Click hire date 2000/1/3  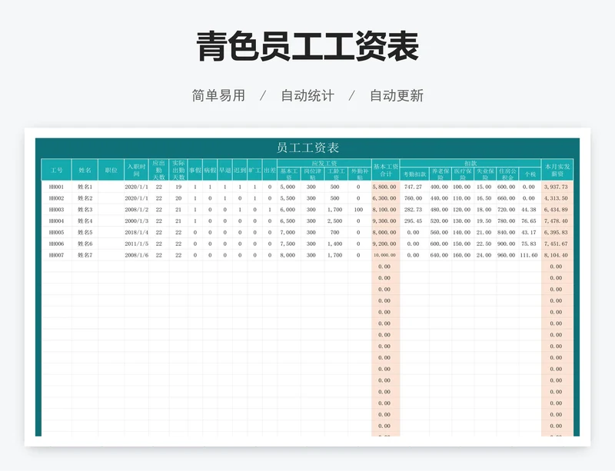click(x=137, y=221)
